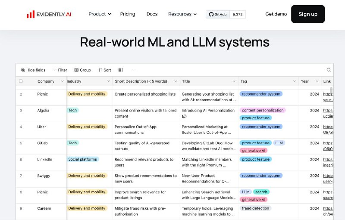
Task: Click the Tech tag in the Algolia row
Action: (72, 110)
